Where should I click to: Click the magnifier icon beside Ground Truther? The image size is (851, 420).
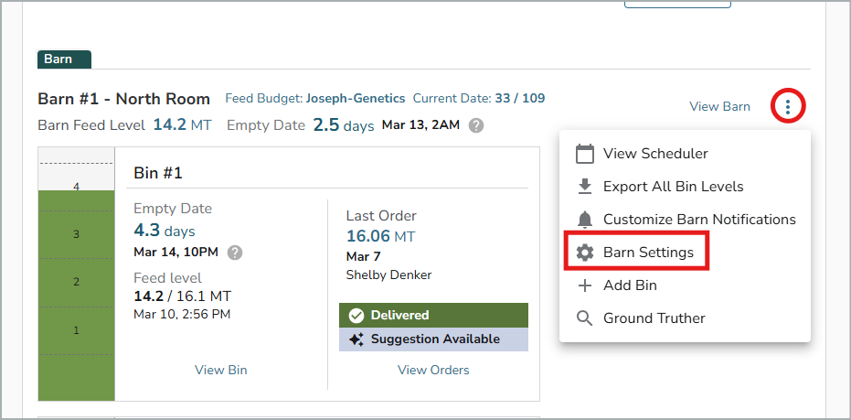585,318
